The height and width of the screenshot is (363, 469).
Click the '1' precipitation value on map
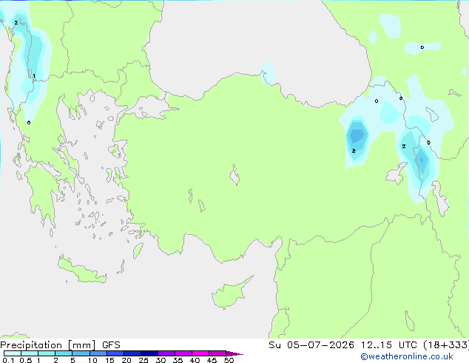[34, 76]
